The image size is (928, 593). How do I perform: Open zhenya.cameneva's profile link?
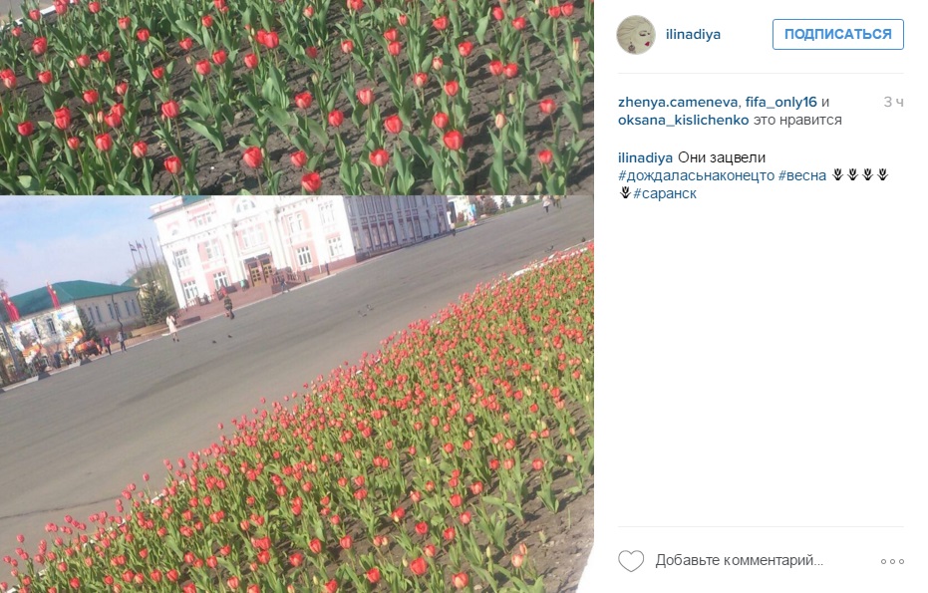[678, 102]
